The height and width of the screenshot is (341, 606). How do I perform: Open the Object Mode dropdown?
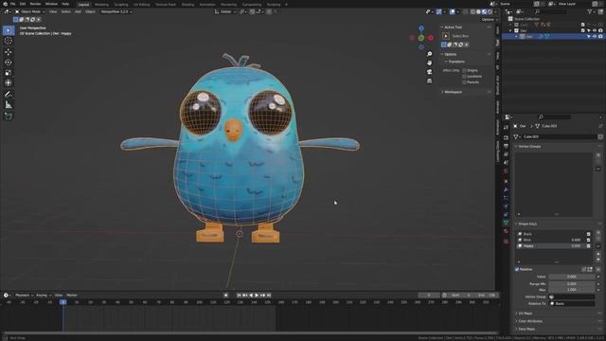[29, 11]
